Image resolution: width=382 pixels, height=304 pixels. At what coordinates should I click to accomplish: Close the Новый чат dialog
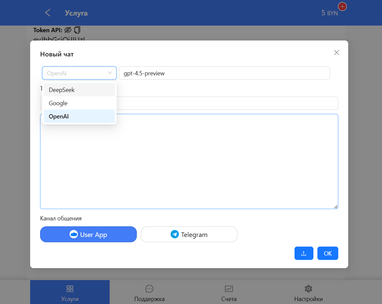336,52
